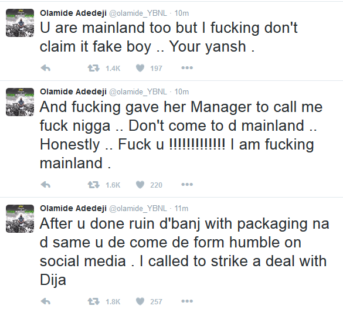
Task: Open Olamide Adedeji name on third tweet
Action: click(x=73, y=208)
